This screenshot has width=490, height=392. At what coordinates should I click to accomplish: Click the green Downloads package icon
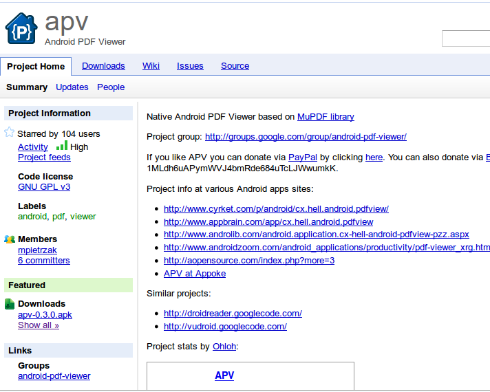coord(10,304)
